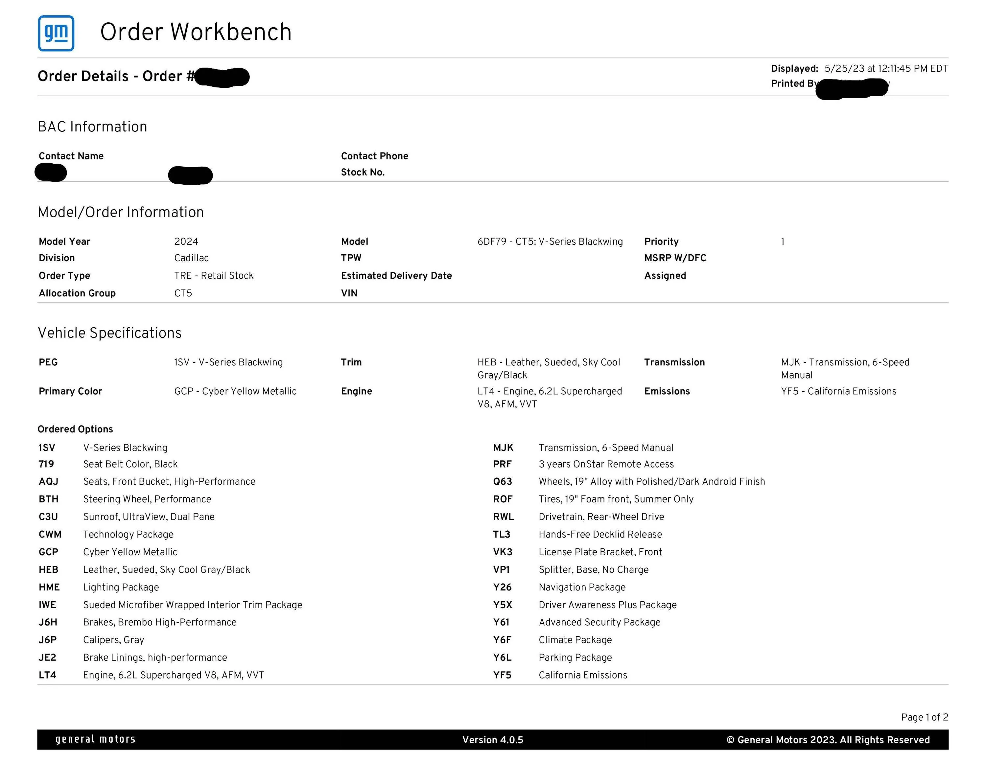986x762 pixels.
Task: Click option Y5X Driver Awareness Plus Package
Action: [x=585, y=605]
